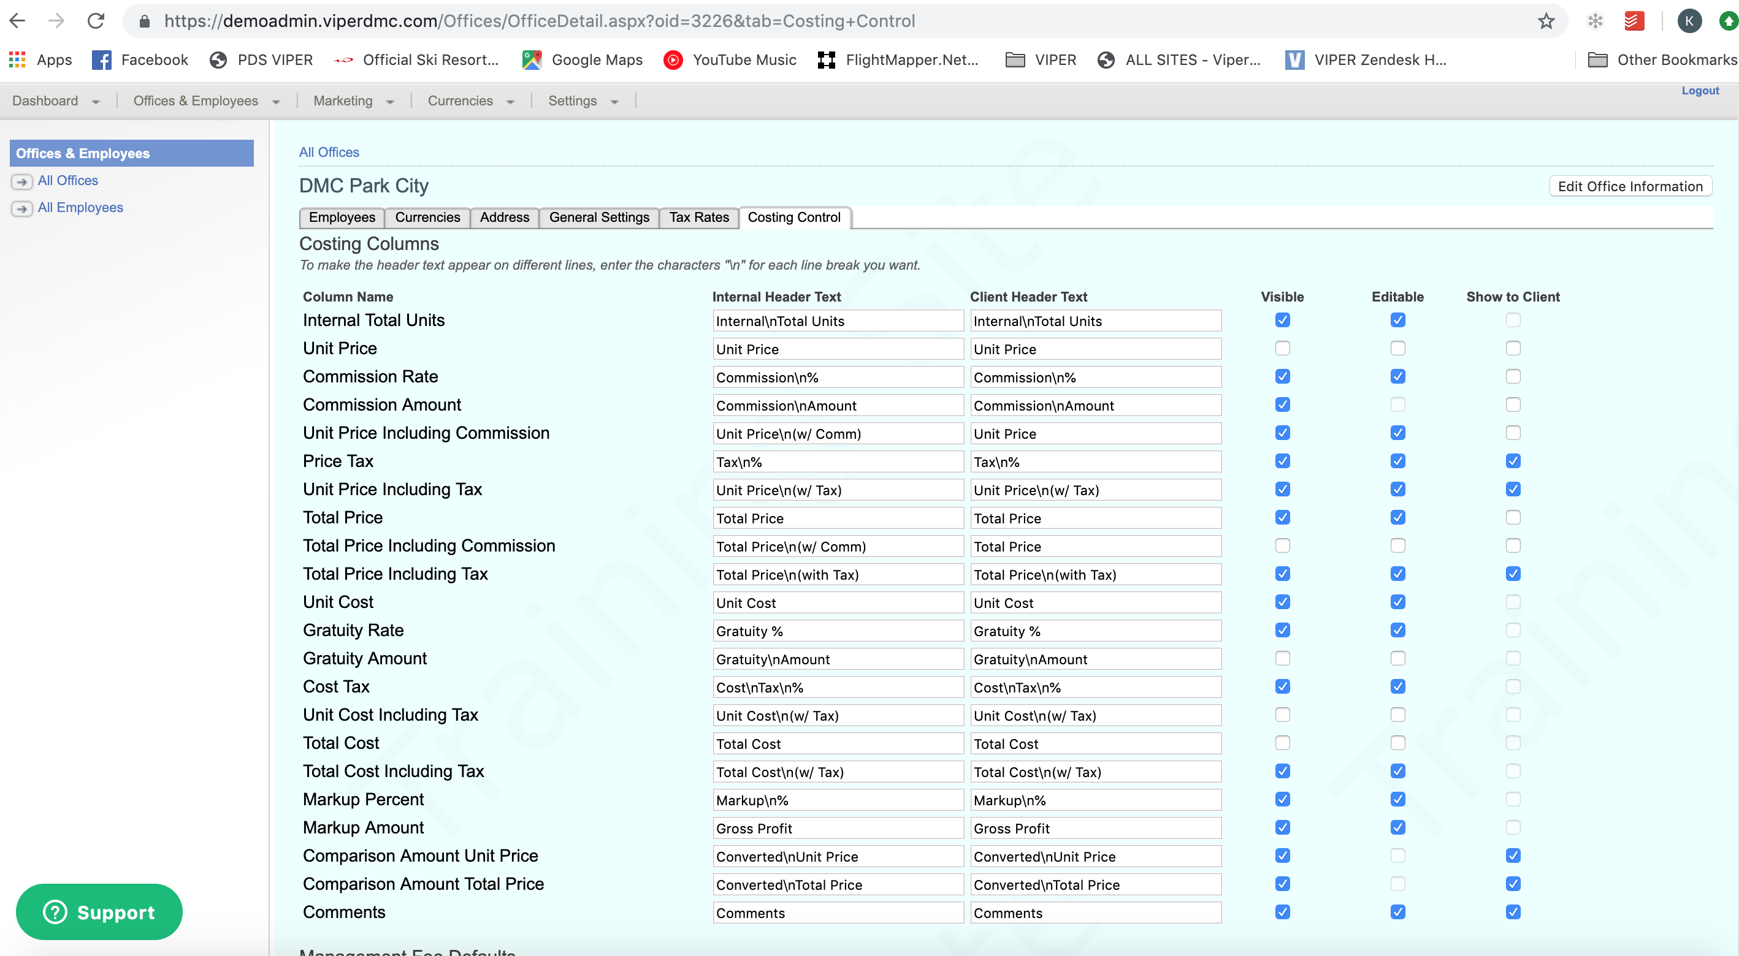This screenshot has height=956, width=1739.
Task: Open the Other Bookmarks folder
Action: [x=1662, y=59]
